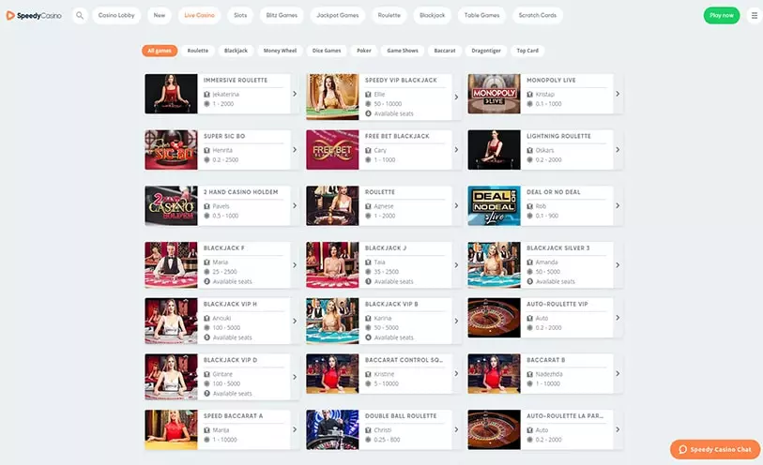The image size is (763, 465).
Task: Expand Double Ball Roulette chevron
Action: click(x=456, y=429)
